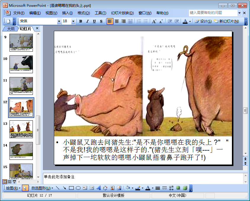
Task: Insert WordArt
Action: point(99,188)
